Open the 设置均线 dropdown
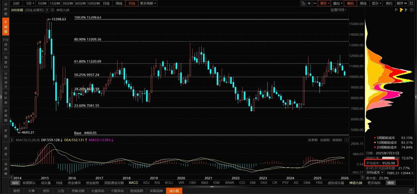Image resolution: width=417 pixels, height=194 pixels. point(339,10)
